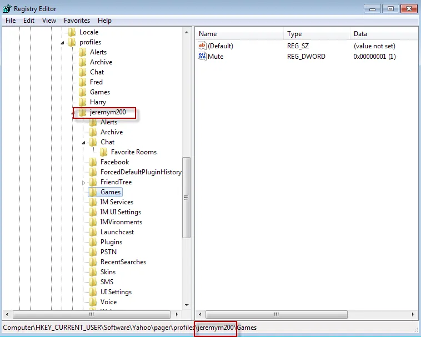Click tree pane scroll down arrow

click(187, 305)
